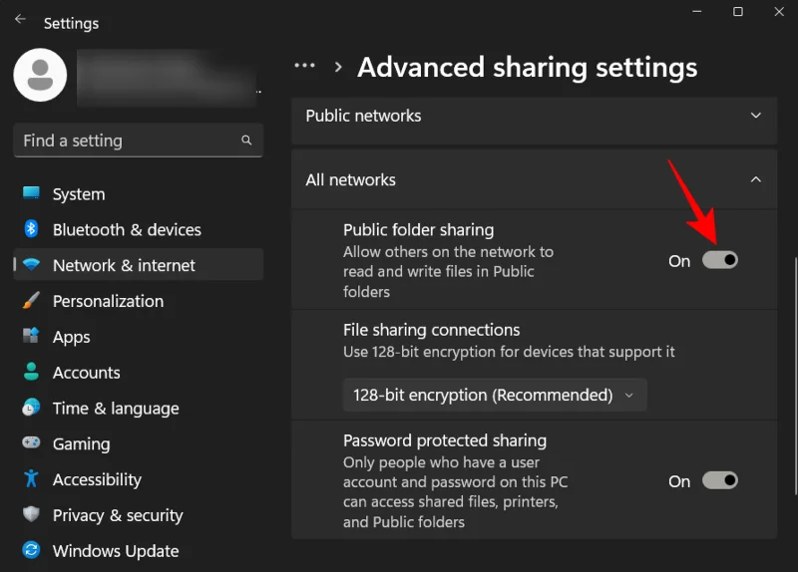This screenshot has width=798, height=572.
Task: Collapse the All networks section
Action: tap(535, 179)
